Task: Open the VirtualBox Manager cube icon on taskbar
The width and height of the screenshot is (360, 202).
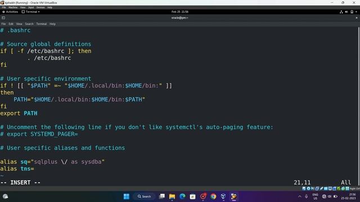Action: (x=223, y=196)
